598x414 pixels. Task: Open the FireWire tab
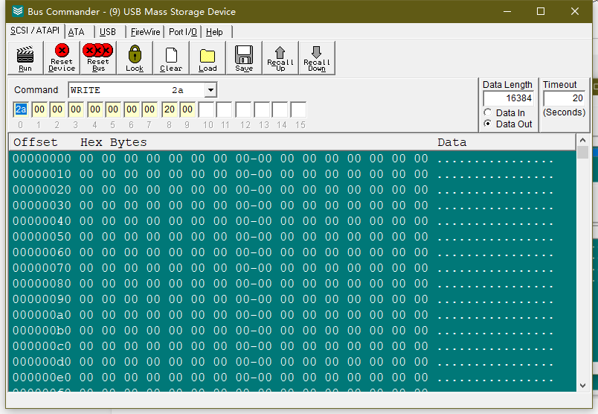coord(145,32)
